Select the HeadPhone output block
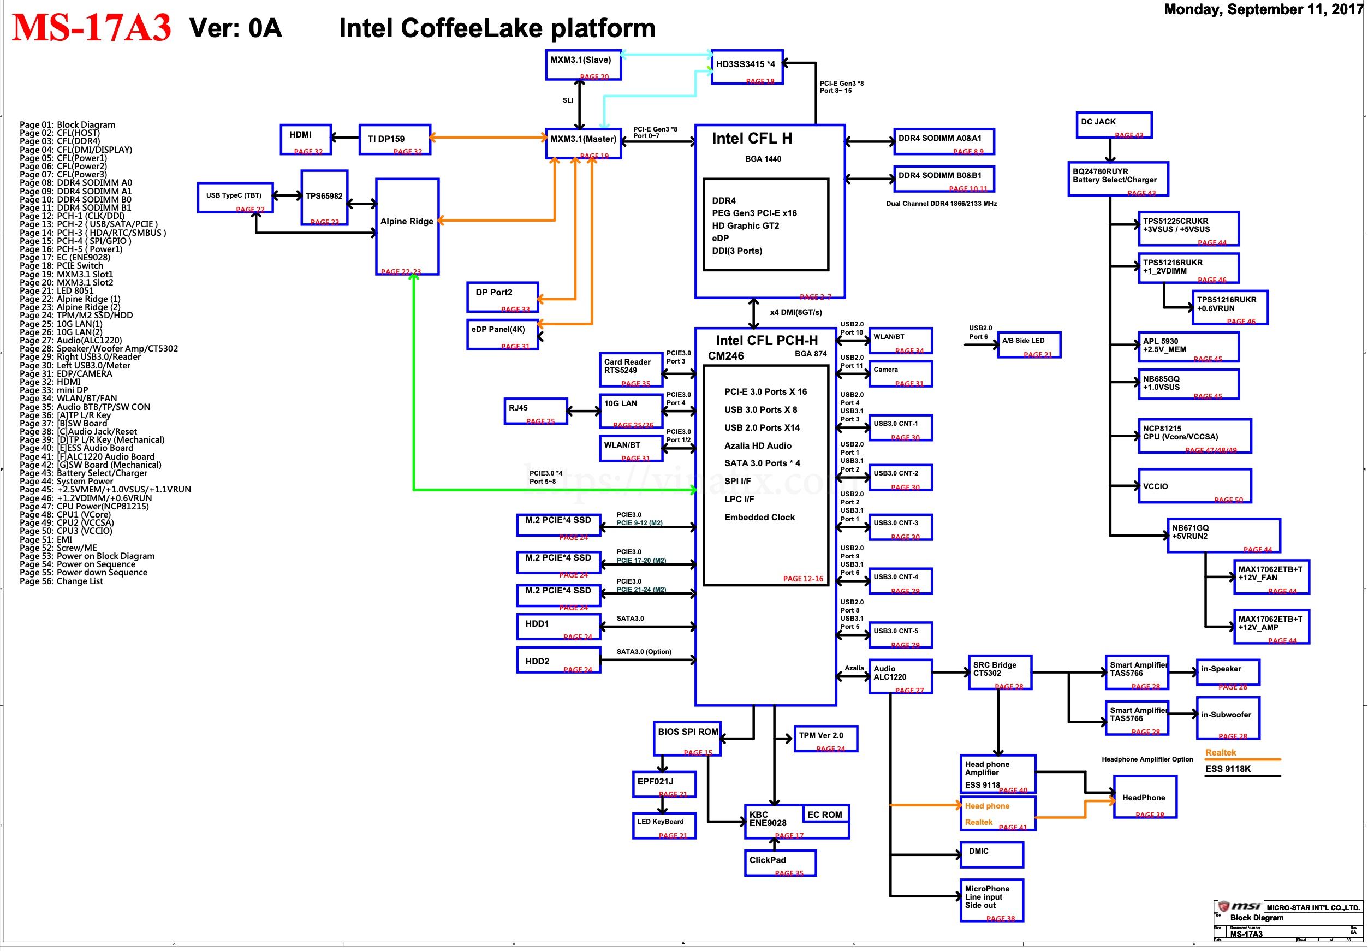 [x=1145, y=797]
